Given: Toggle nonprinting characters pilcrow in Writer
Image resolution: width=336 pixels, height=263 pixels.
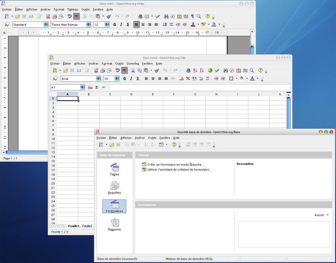Looking at the screenshot, I should click(193, 16).
